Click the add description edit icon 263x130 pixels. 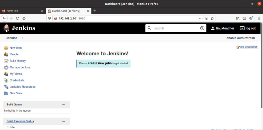(238, 47)
